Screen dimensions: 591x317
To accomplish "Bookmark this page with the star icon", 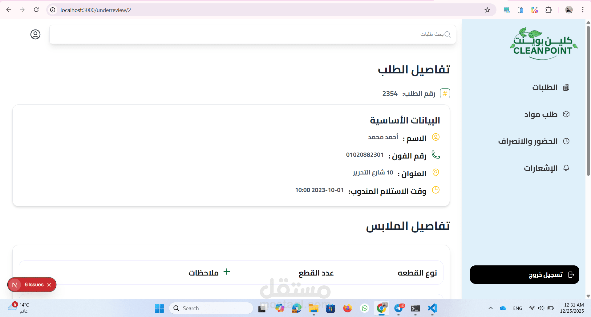I will (x=487, y=10).
